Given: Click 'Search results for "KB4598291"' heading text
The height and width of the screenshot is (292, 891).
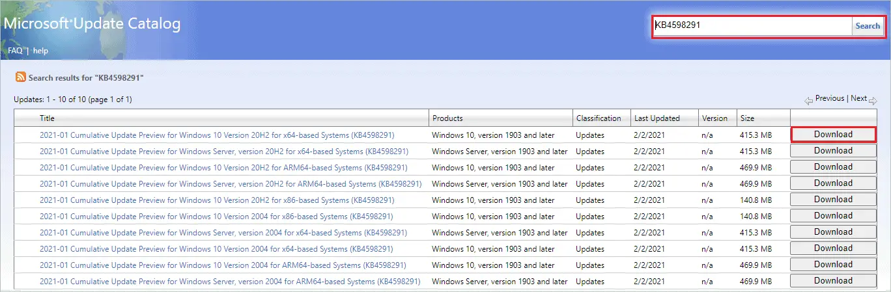Looking at the screenshot, I should [x=86, y=77].
